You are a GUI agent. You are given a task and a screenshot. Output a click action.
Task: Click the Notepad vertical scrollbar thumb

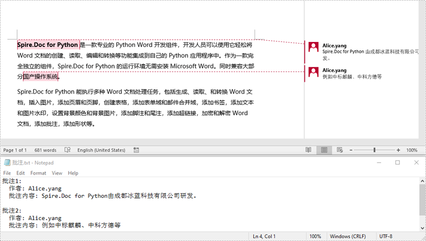[x=422, y=201]
